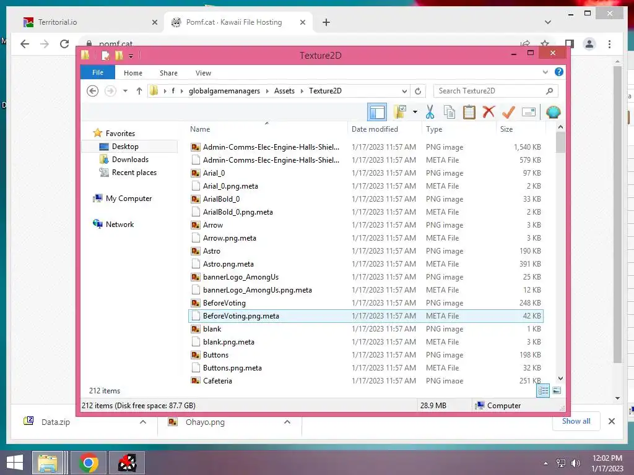Reload the page in Chrome
Screen dimensions: 634x475
click(x=64, y=44)
